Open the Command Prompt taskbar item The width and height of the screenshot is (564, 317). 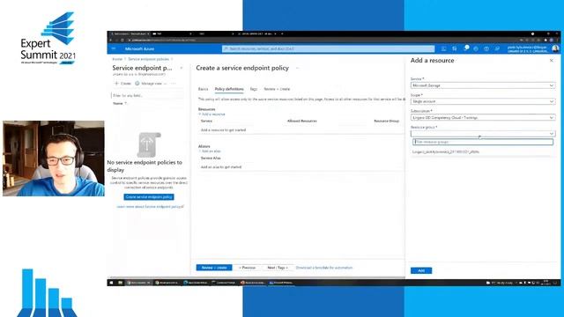click(224, 283)
